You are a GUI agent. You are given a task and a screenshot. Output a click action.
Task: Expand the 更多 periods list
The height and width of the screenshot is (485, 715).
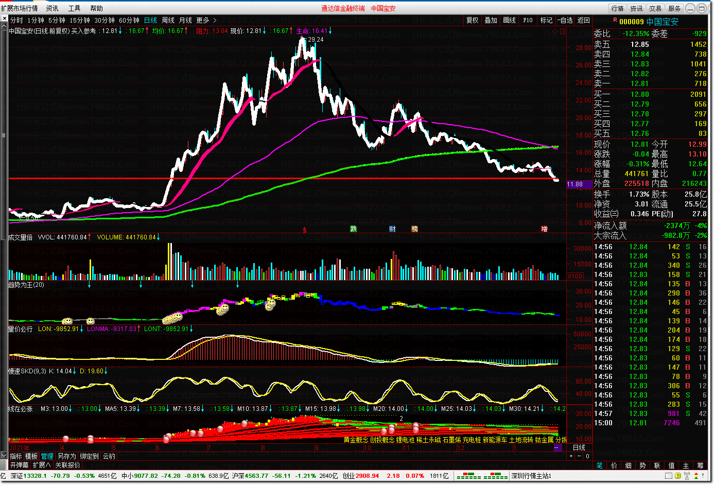coord(206,20)
